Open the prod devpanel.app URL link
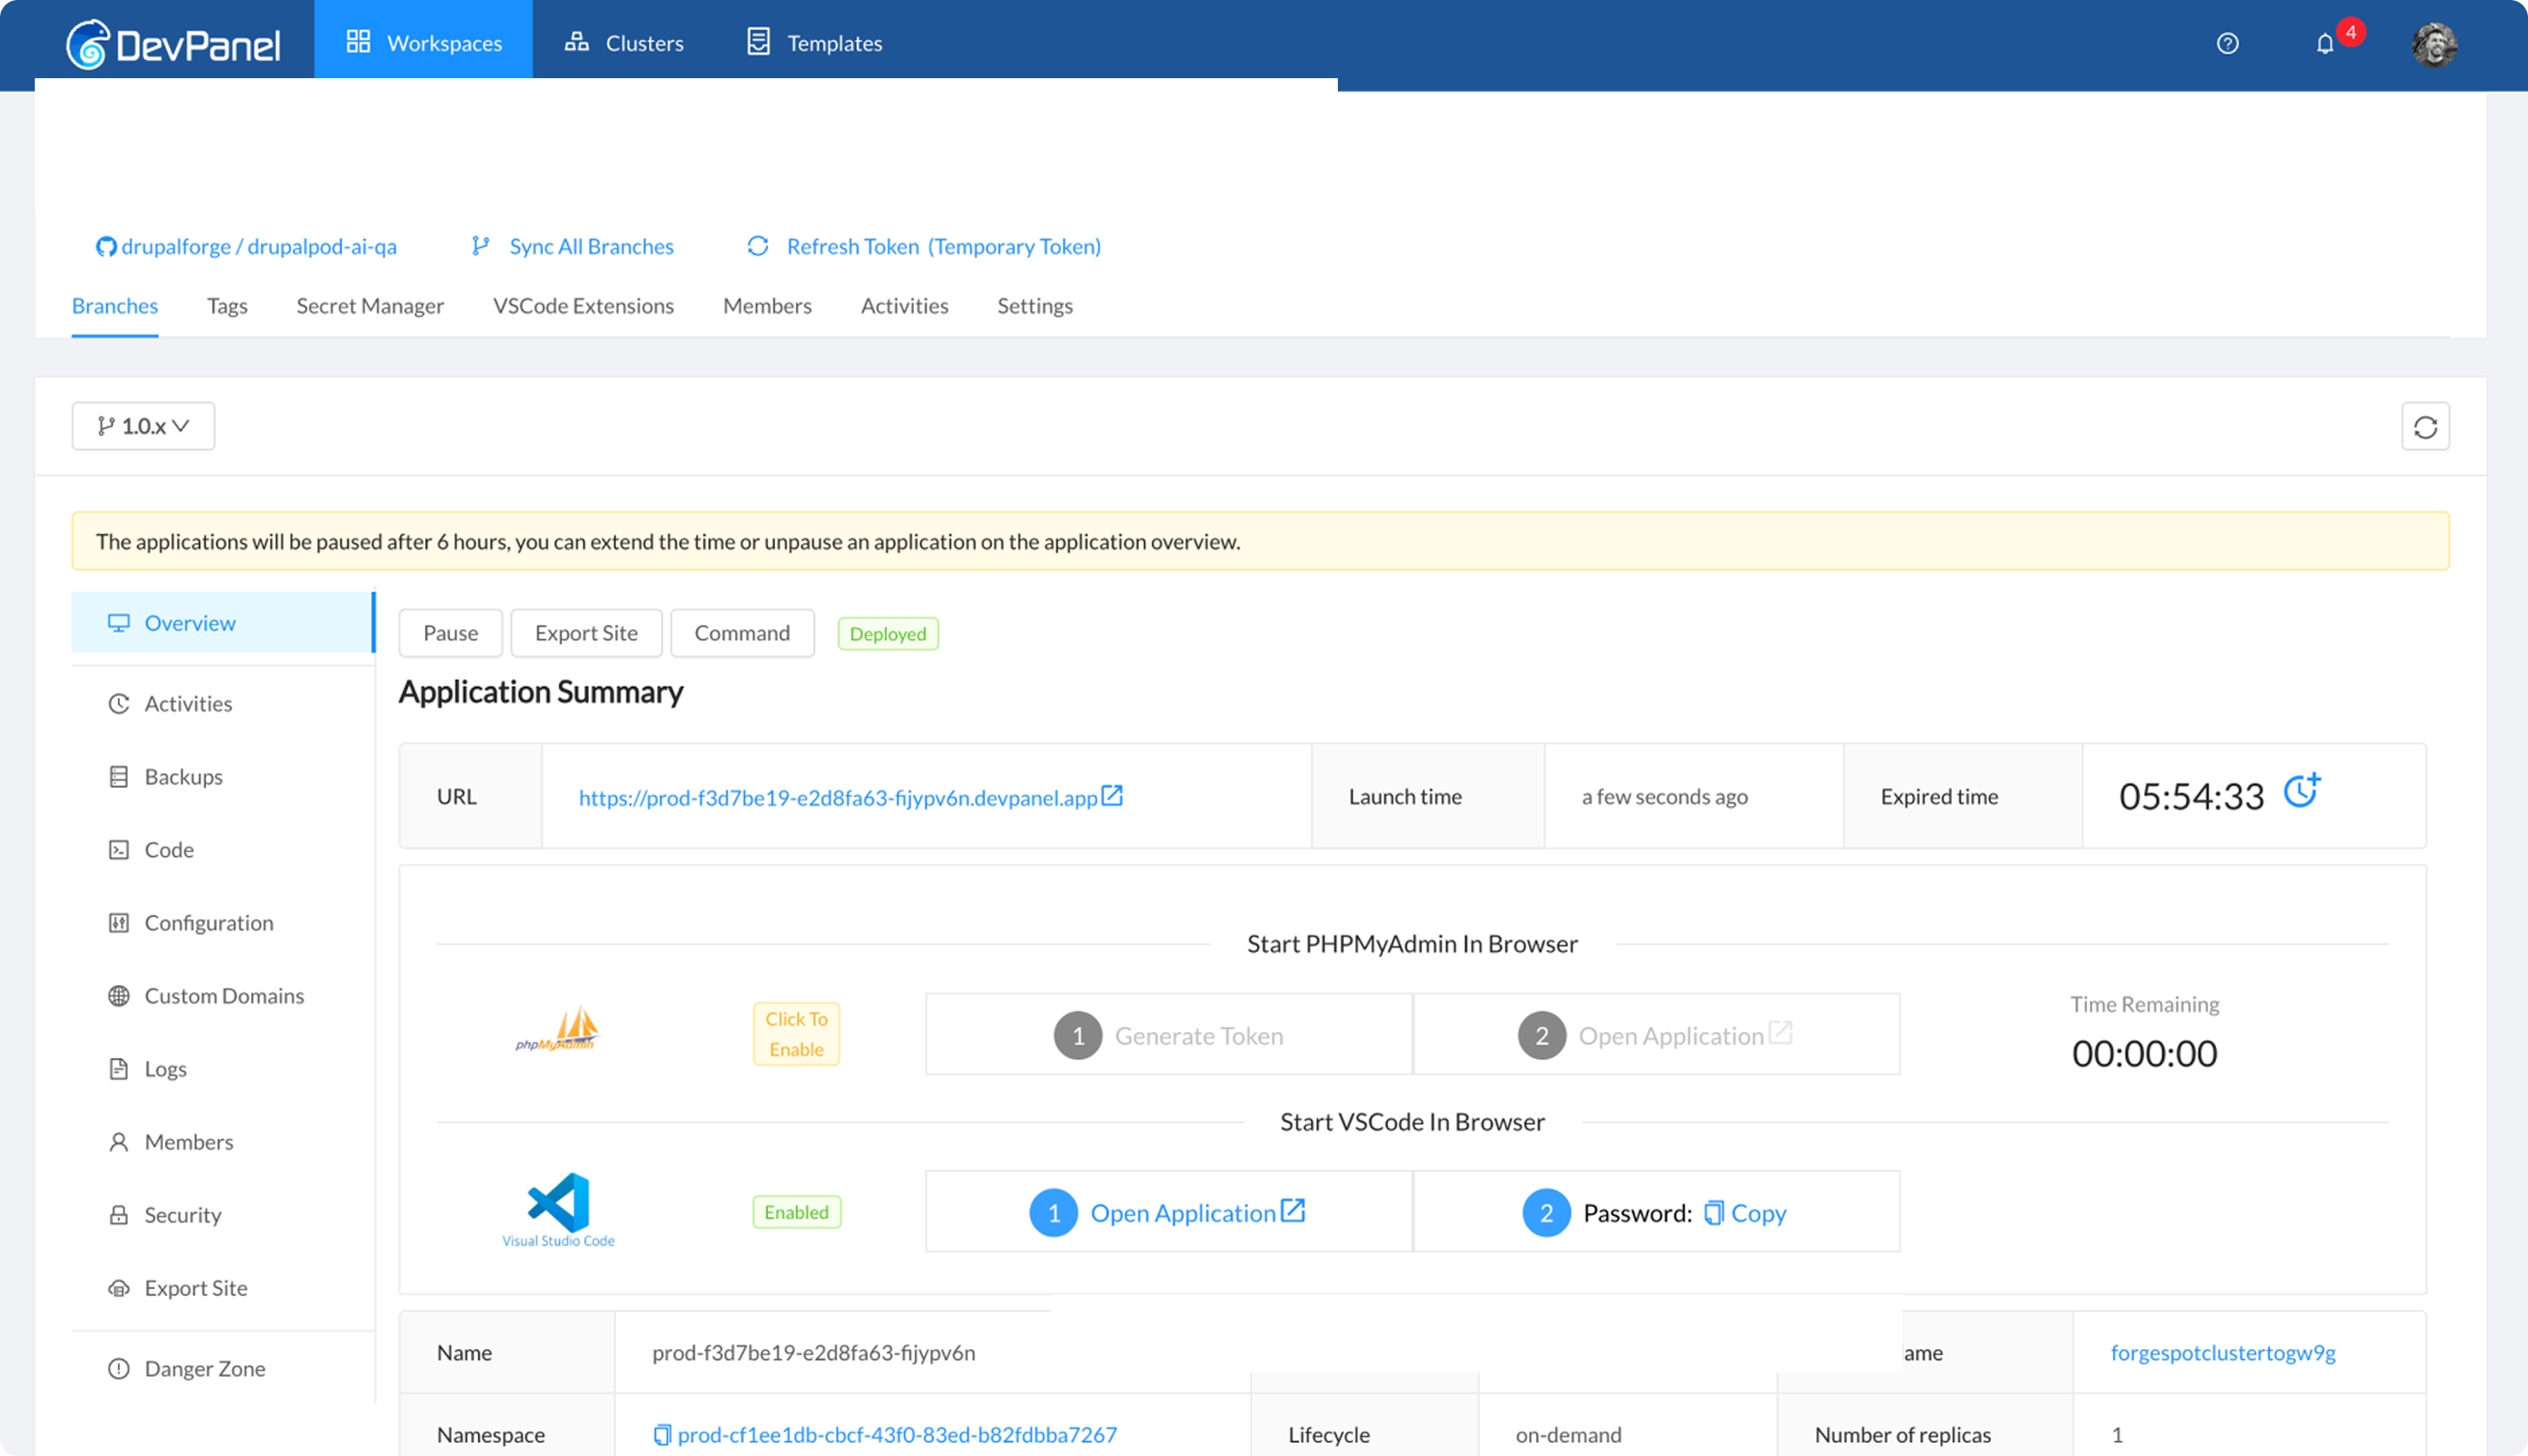2528x1456 pixels. 838,798
